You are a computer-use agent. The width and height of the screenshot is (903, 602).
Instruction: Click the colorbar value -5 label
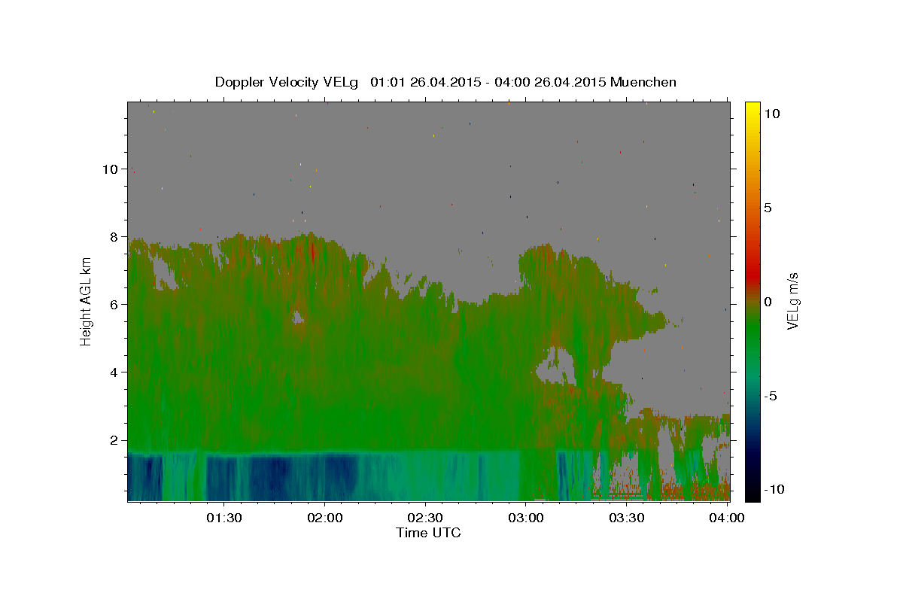pos(770,396)
